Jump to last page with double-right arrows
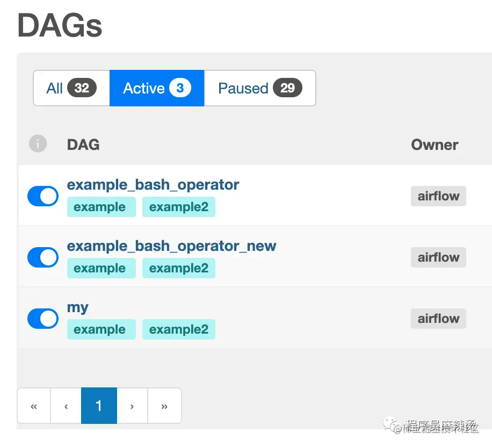Viewport: 492px width, 447px height. (164, 406)
